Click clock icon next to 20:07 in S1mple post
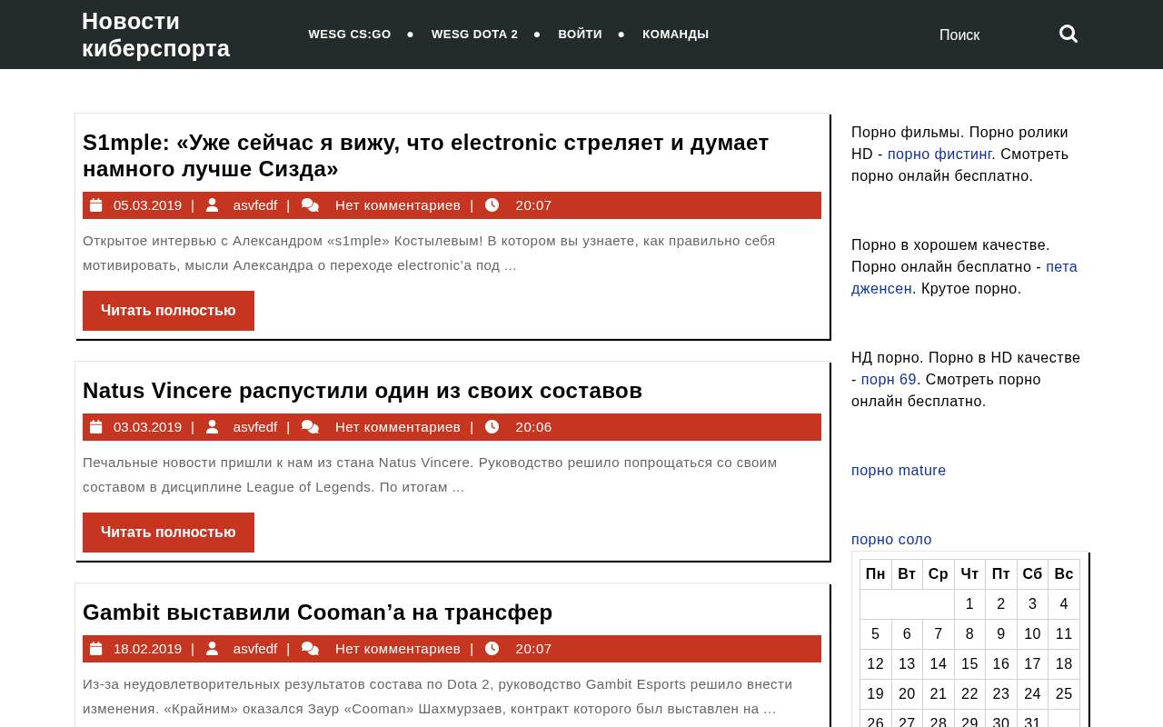 coord(492,205)
